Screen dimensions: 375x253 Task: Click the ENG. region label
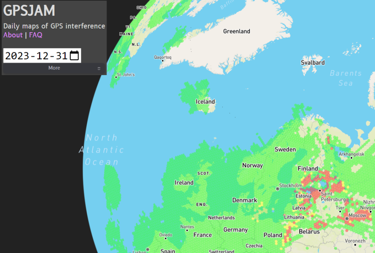pos(202,204)
